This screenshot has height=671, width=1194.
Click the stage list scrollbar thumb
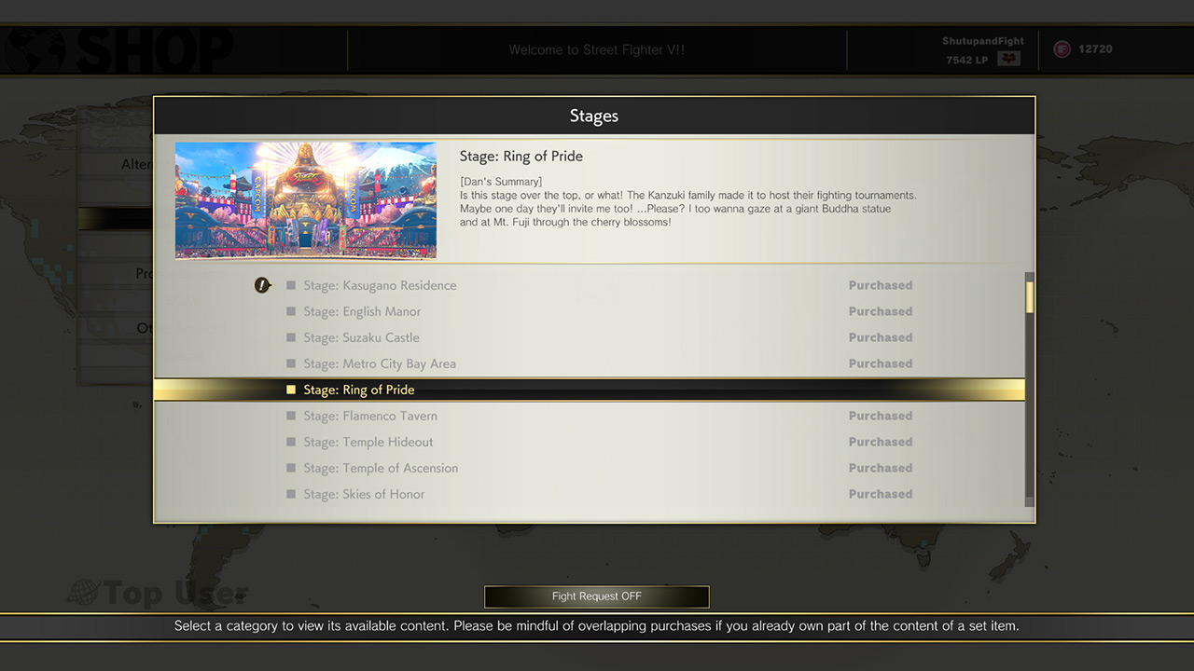point(1030,296)
